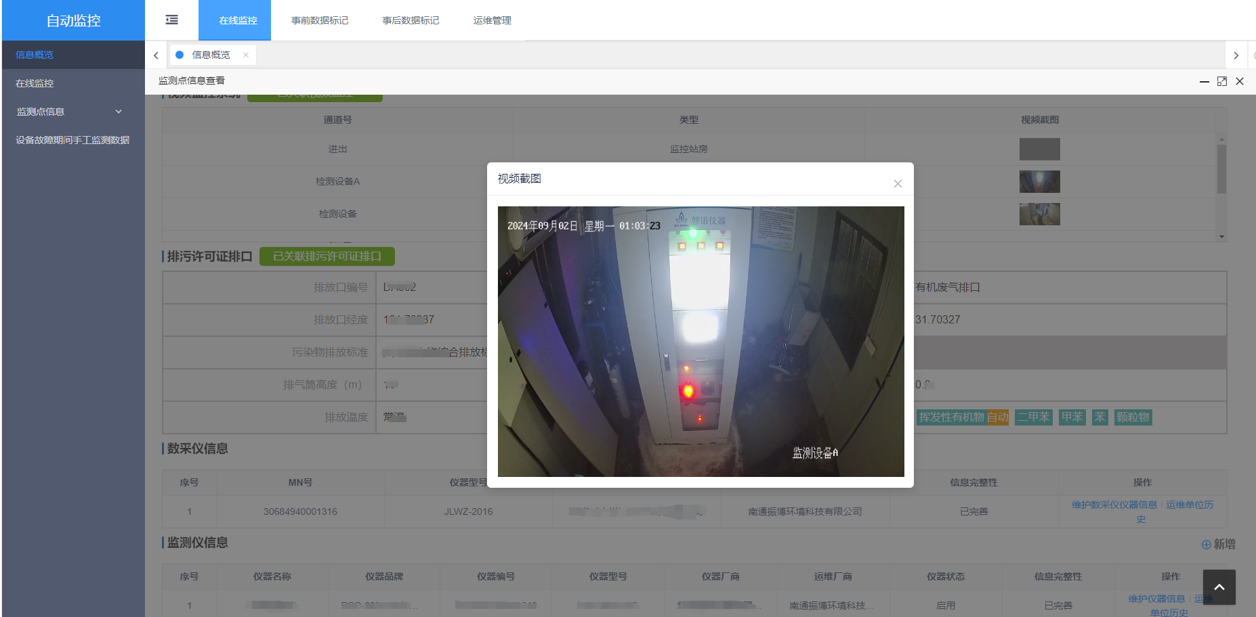Collapse the sidebar using the menu fold icon
The height and width of the screenshot is (617, 1256).
click(172, 20)
